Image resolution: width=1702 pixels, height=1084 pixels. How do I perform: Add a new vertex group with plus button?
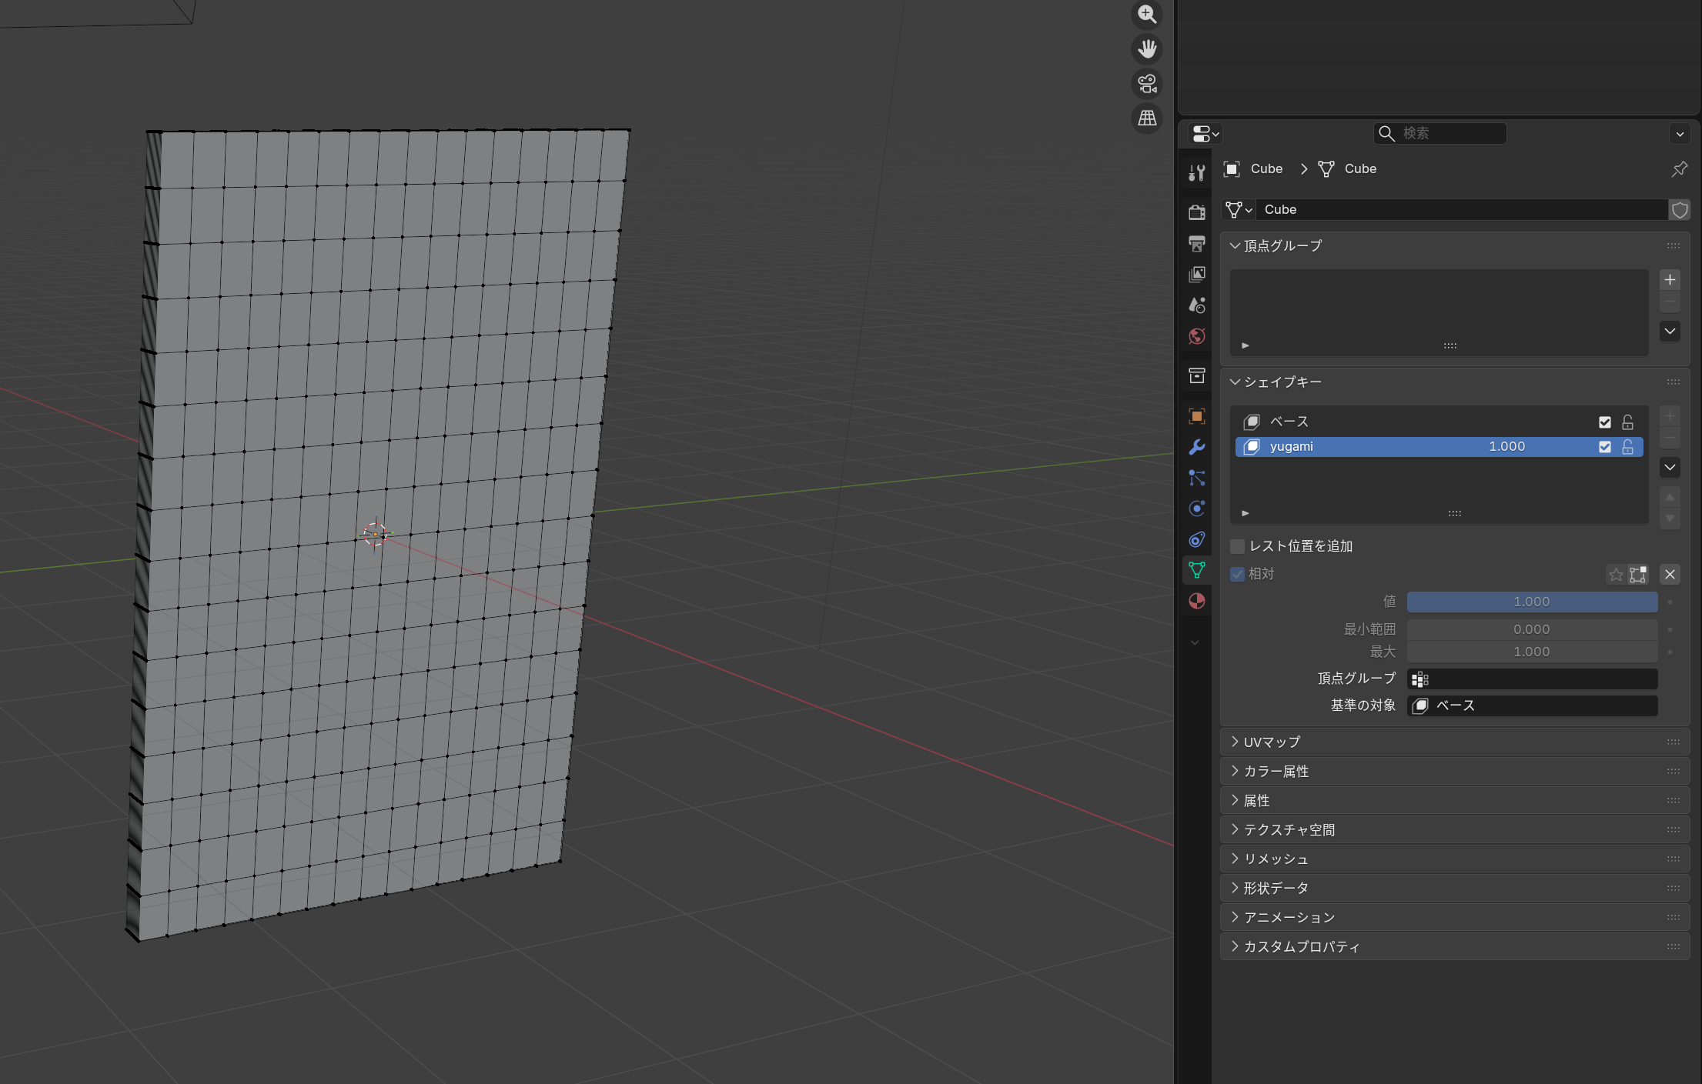point(1669,280)
